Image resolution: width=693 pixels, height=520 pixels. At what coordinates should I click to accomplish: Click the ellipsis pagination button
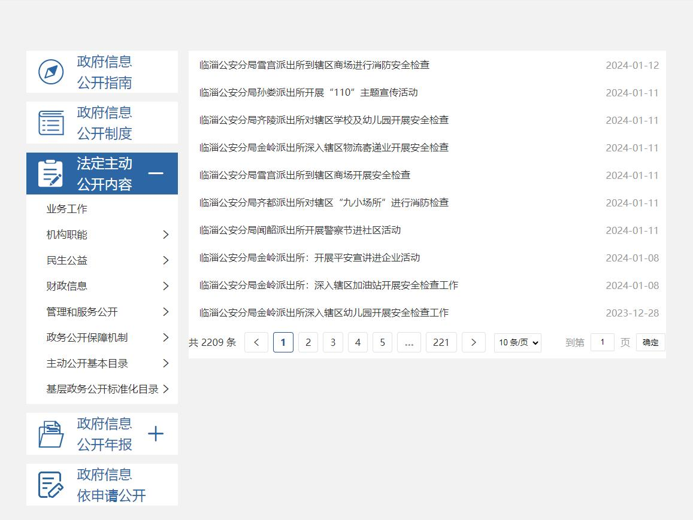tap(409, 342)
